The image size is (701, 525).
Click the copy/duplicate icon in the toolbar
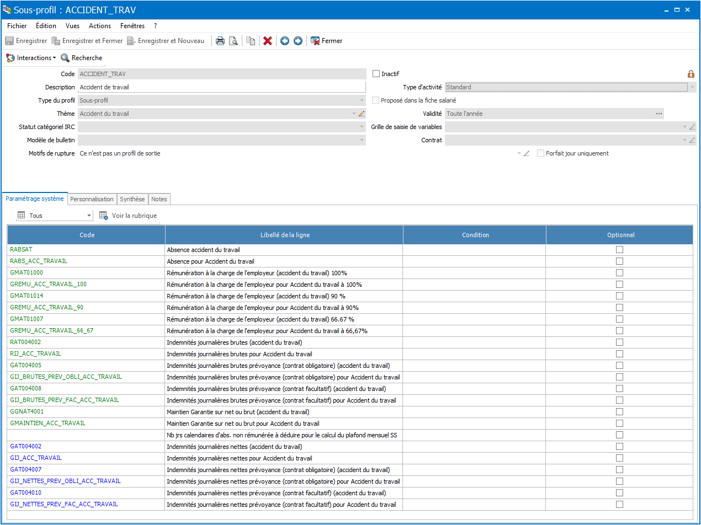pyautogui.click(x=251, y=41)
